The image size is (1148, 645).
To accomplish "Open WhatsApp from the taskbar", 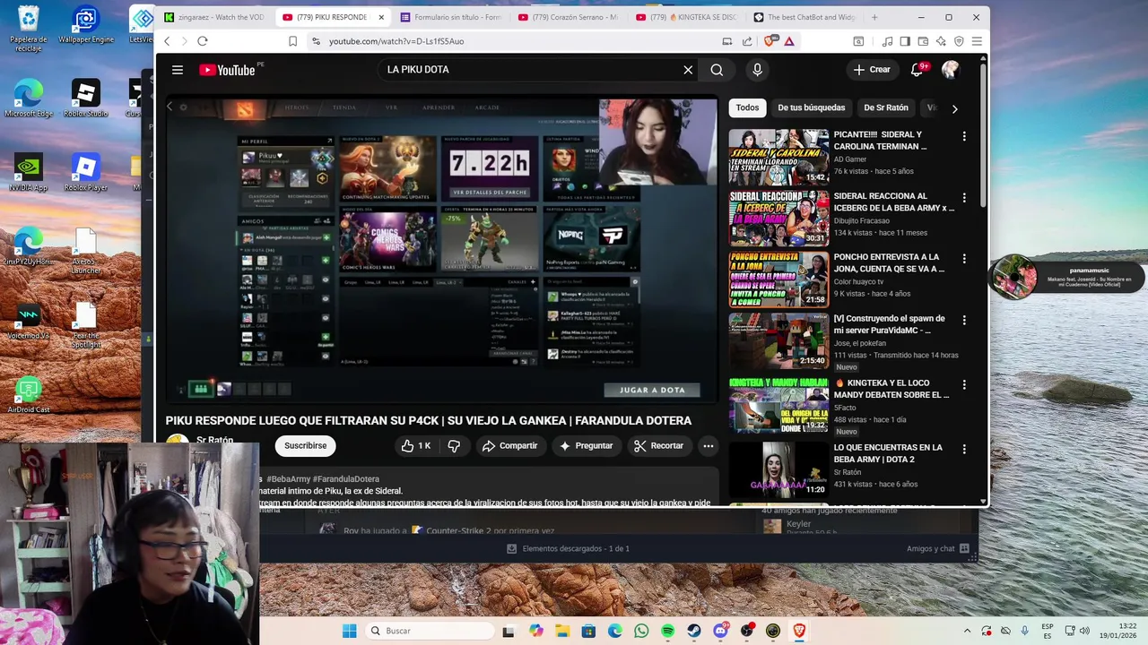I will (x=641, y=631).
